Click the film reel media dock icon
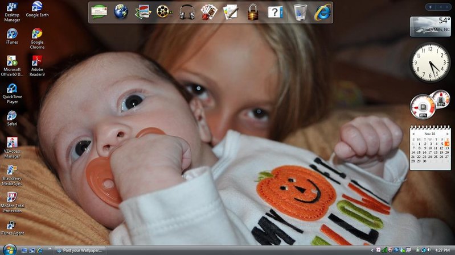The height and width of the screenshot is (255, 455). [164, 12]
